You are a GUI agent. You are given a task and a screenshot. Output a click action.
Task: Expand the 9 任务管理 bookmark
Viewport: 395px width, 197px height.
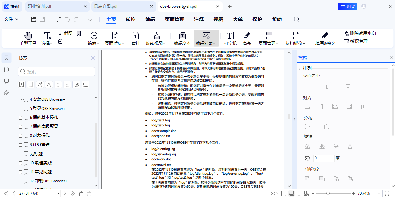click(20, 145)
